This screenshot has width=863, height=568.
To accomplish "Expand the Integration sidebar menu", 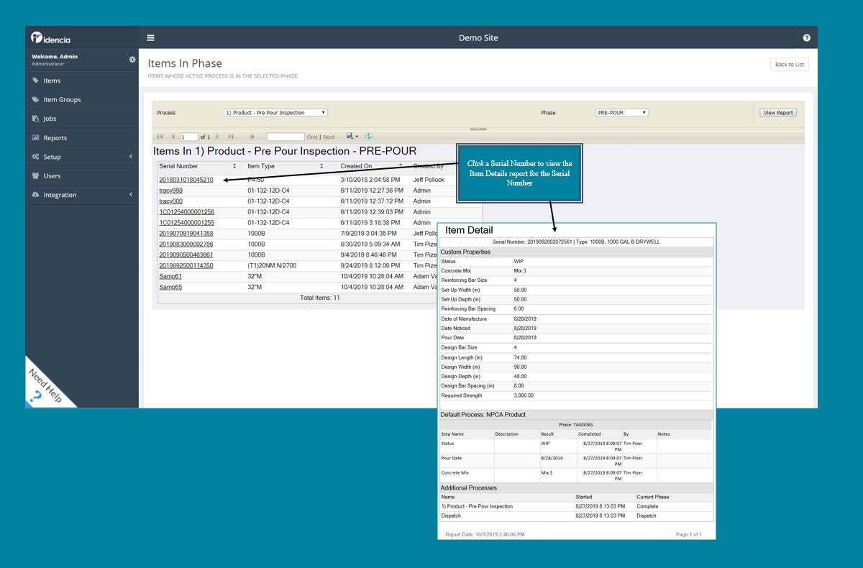I will (x=81, y=195).
